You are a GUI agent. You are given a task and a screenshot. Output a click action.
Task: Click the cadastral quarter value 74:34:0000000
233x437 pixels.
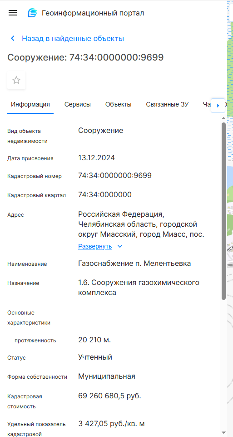tap(105, 194)
